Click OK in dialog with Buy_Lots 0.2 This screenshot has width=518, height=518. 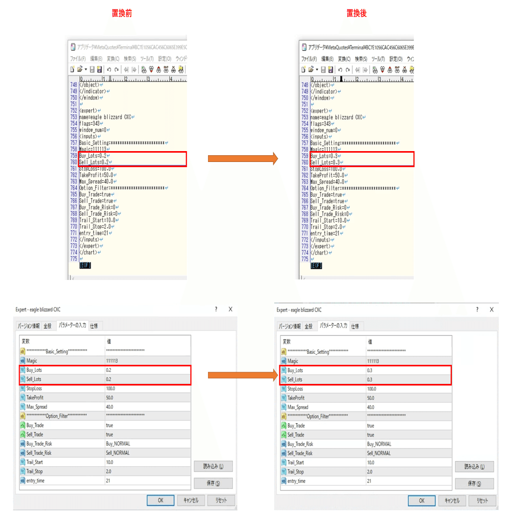[160, 500]
